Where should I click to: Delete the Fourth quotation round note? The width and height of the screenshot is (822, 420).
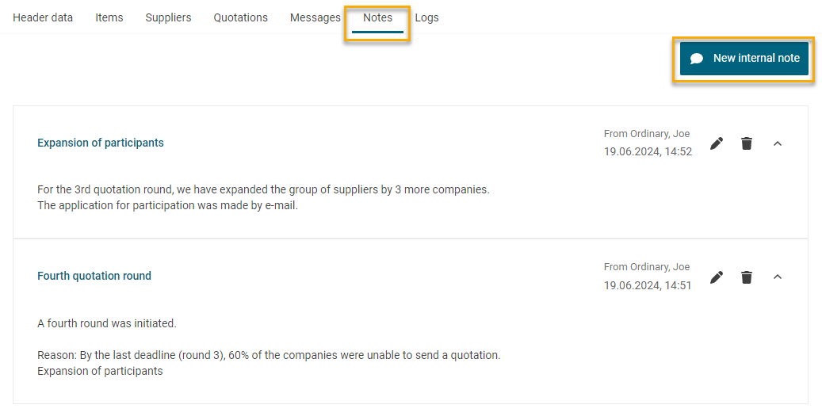[746, 277]
